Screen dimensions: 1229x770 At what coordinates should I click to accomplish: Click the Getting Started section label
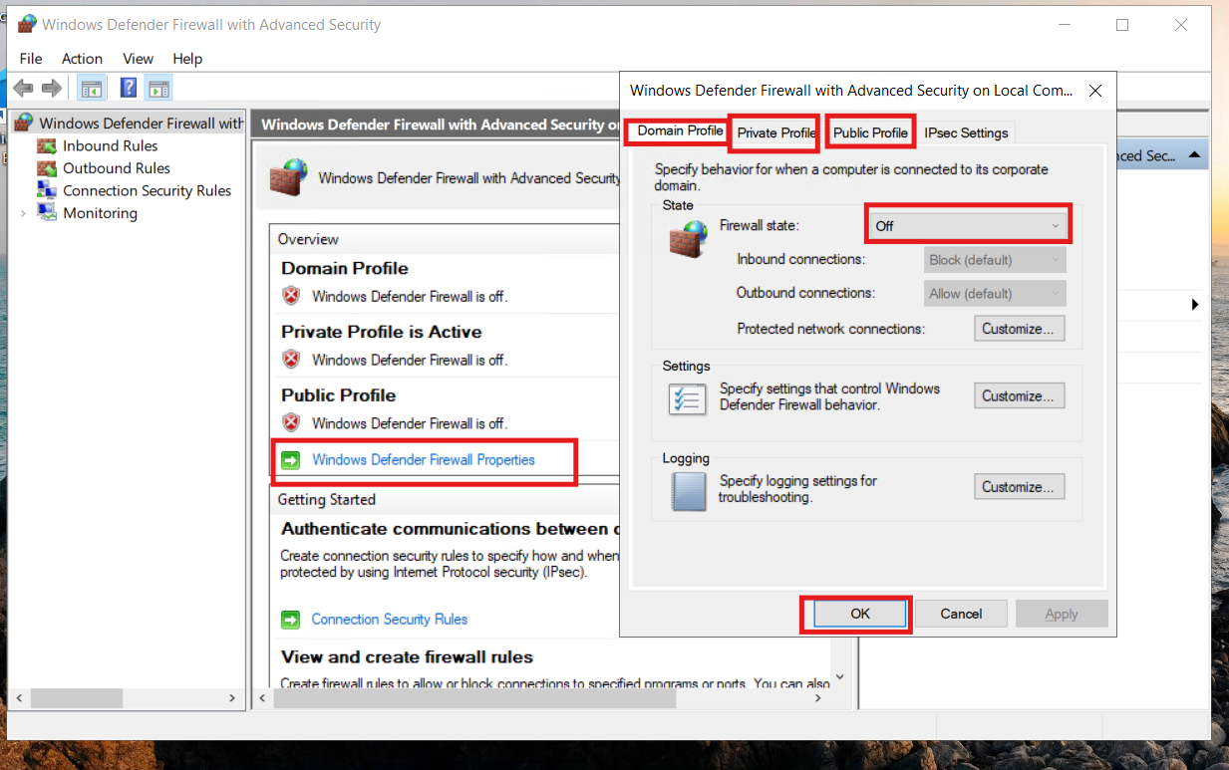pos(327,499)
